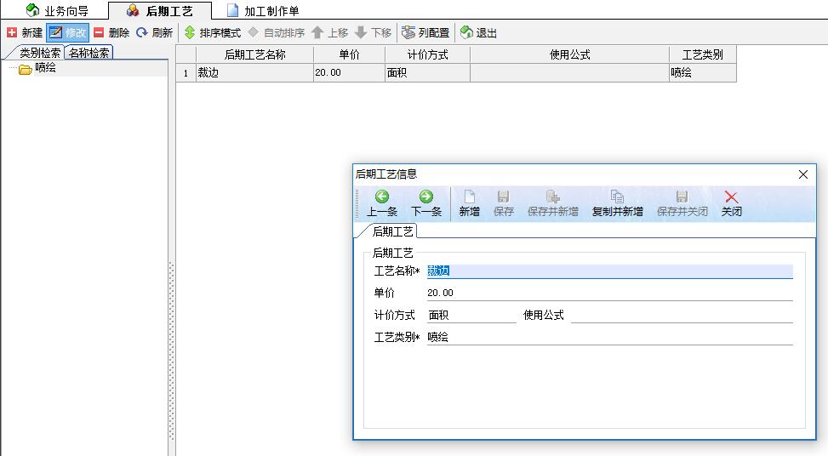Click 保存并新增 in dialog toolbar
Viewport: 828px width, 456px height.
click(553, 203)
